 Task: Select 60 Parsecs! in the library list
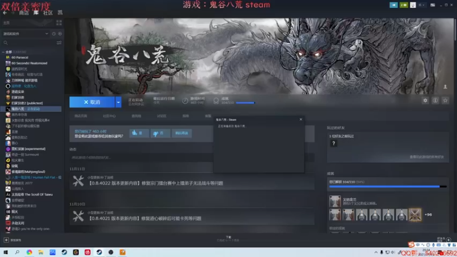pyautogui.click(x=19, y=58)
